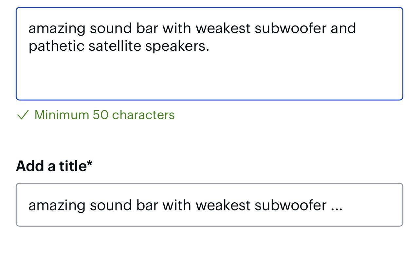Viewport: 419px width, 253px height.
Task: Click the word "and" ending first review line
Action: [x=343, y=28]
